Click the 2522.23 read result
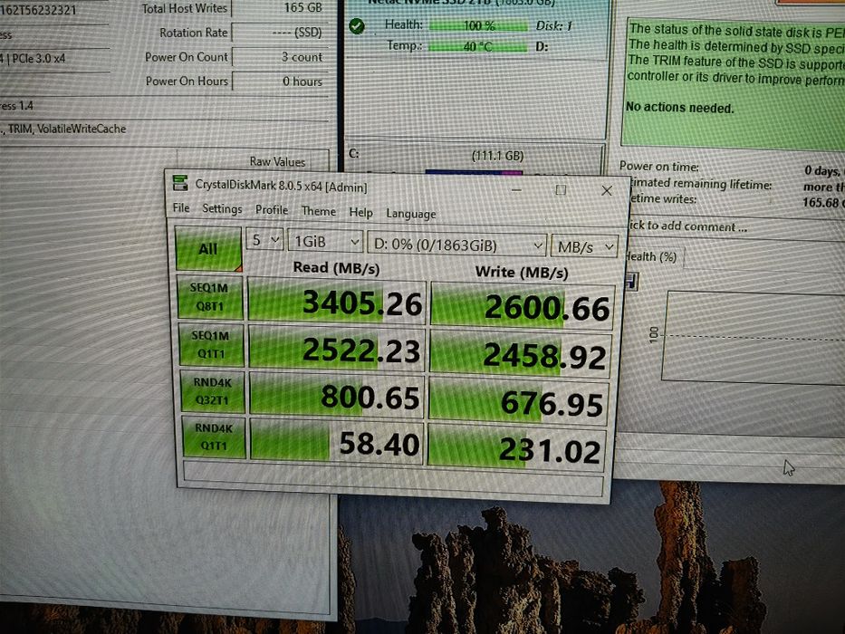The width and height of the screenshot is (845, 634). [x=337, y=350]
